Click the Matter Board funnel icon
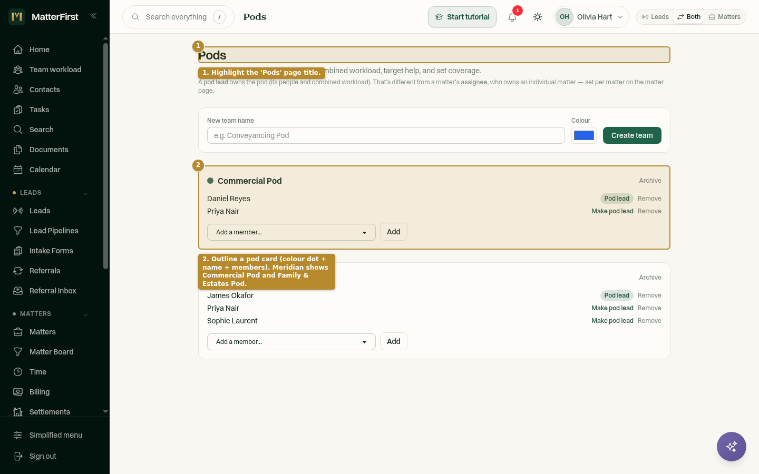The width and height of the screenshot is (759, 474). (x=18, y=352)
